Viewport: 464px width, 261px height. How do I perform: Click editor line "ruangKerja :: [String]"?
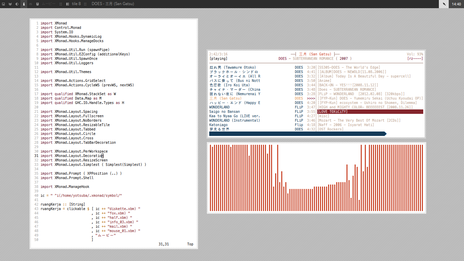[63, 204]
